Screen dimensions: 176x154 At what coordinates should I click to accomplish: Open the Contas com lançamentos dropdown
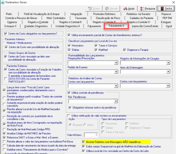168,86
